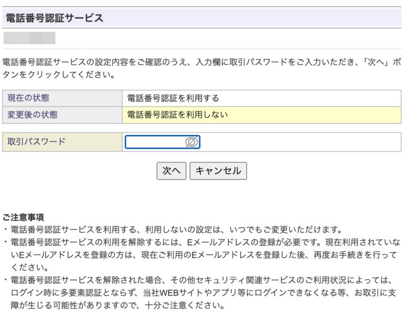Viewport: 404px width, 319px height.
Task: Click the blurred account name below heading
Action: (x=29, y=38)
